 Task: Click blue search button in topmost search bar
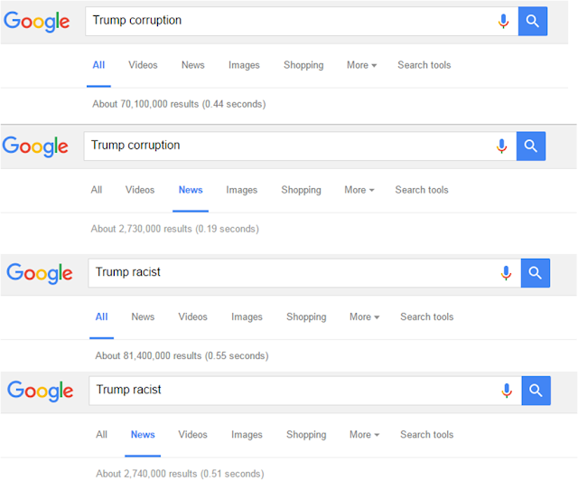point(532,21)
